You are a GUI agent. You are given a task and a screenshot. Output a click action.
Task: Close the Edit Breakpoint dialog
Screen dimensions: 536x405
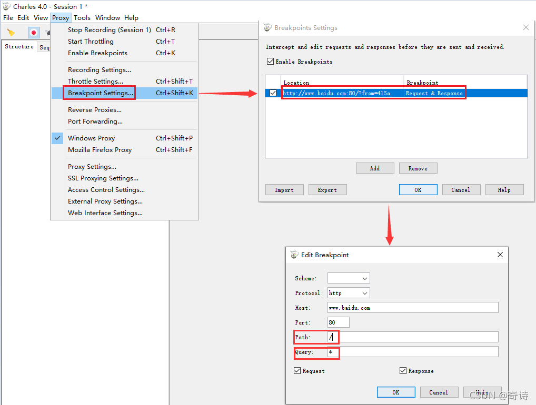[500, 255]
